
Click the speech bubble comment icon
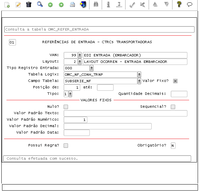coord(189,4)
